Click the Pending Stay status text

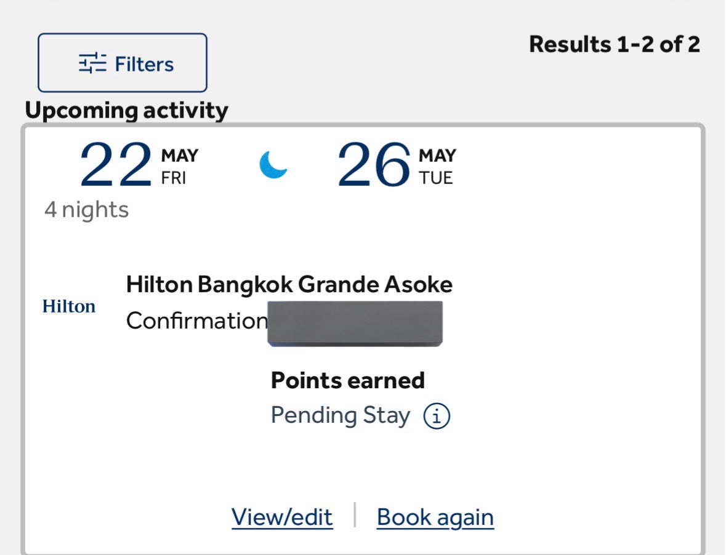pyautogui.click(x=341, y=415)
